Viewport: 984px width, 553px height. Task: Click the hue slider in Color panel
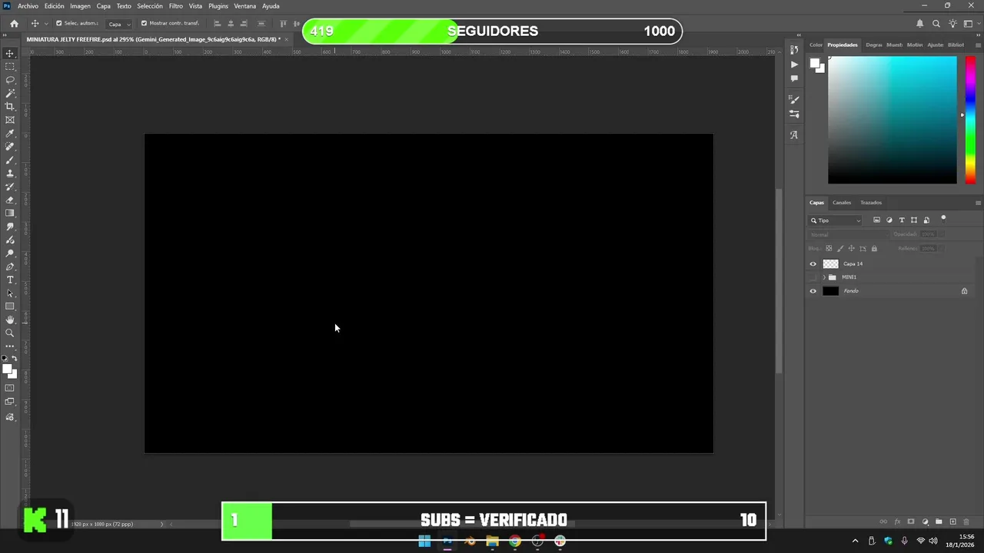pyautogui.click(x=970, y=120)
